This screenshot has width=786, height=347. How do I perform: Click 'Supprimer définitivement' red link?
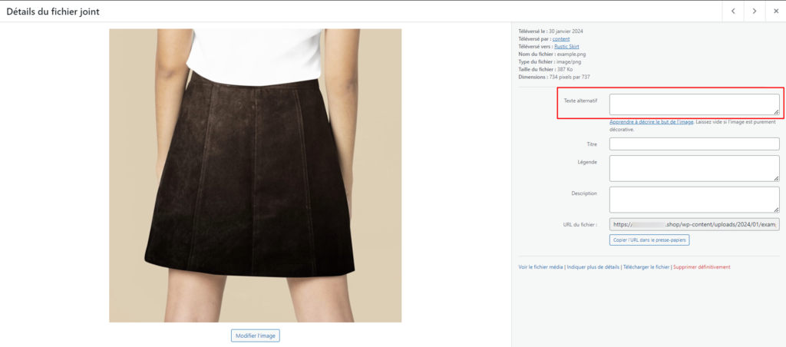pyautogui.click(x=702, y=267)
